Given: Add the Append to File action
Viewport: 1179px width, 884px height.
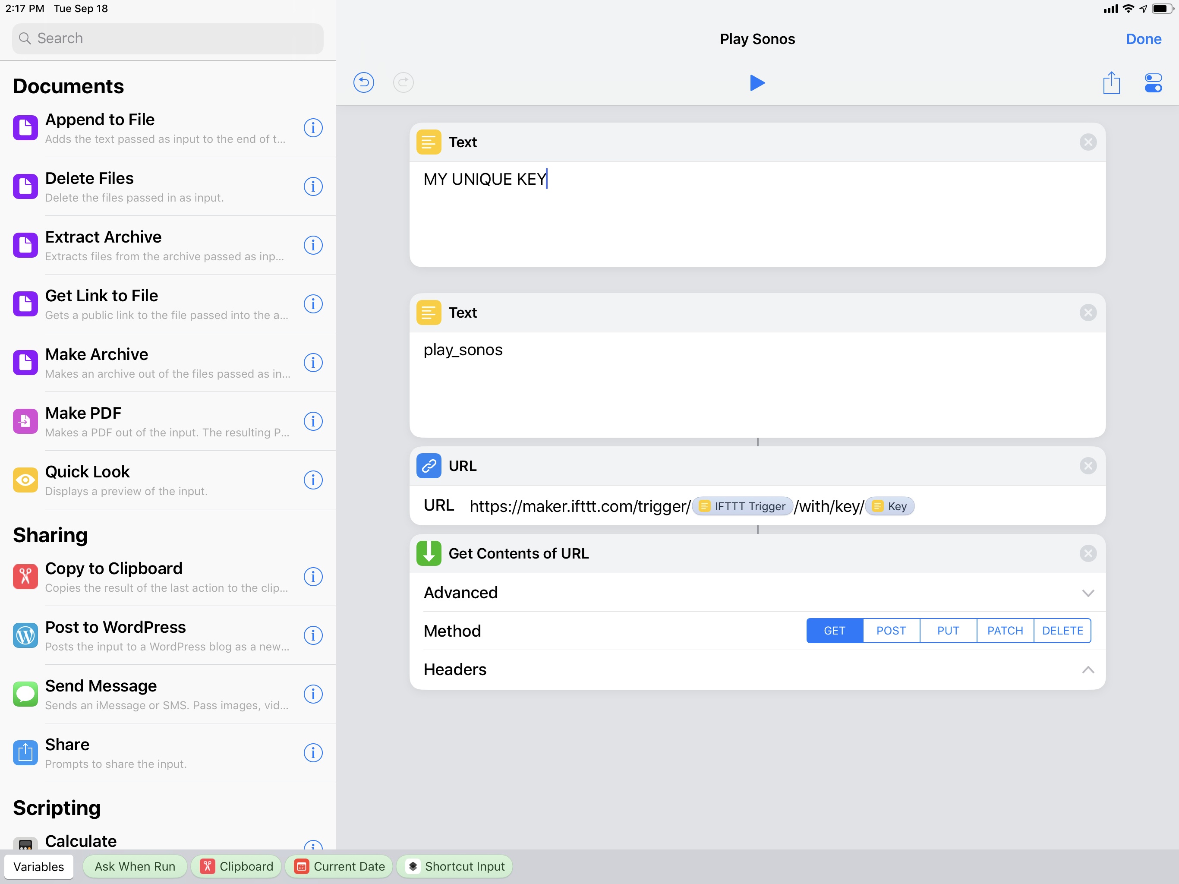Looking at the screenshot, I should point(167,128).
